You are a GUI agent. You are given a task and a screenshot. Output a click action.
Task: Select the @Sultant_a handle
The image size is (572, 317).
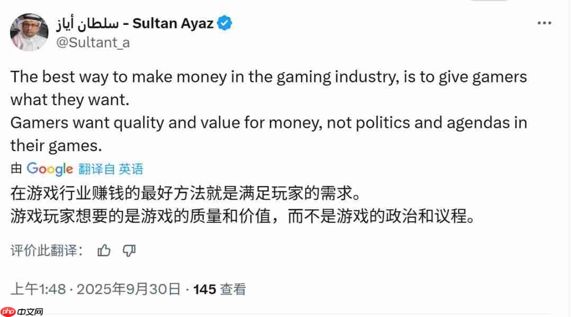click(94, 43)
